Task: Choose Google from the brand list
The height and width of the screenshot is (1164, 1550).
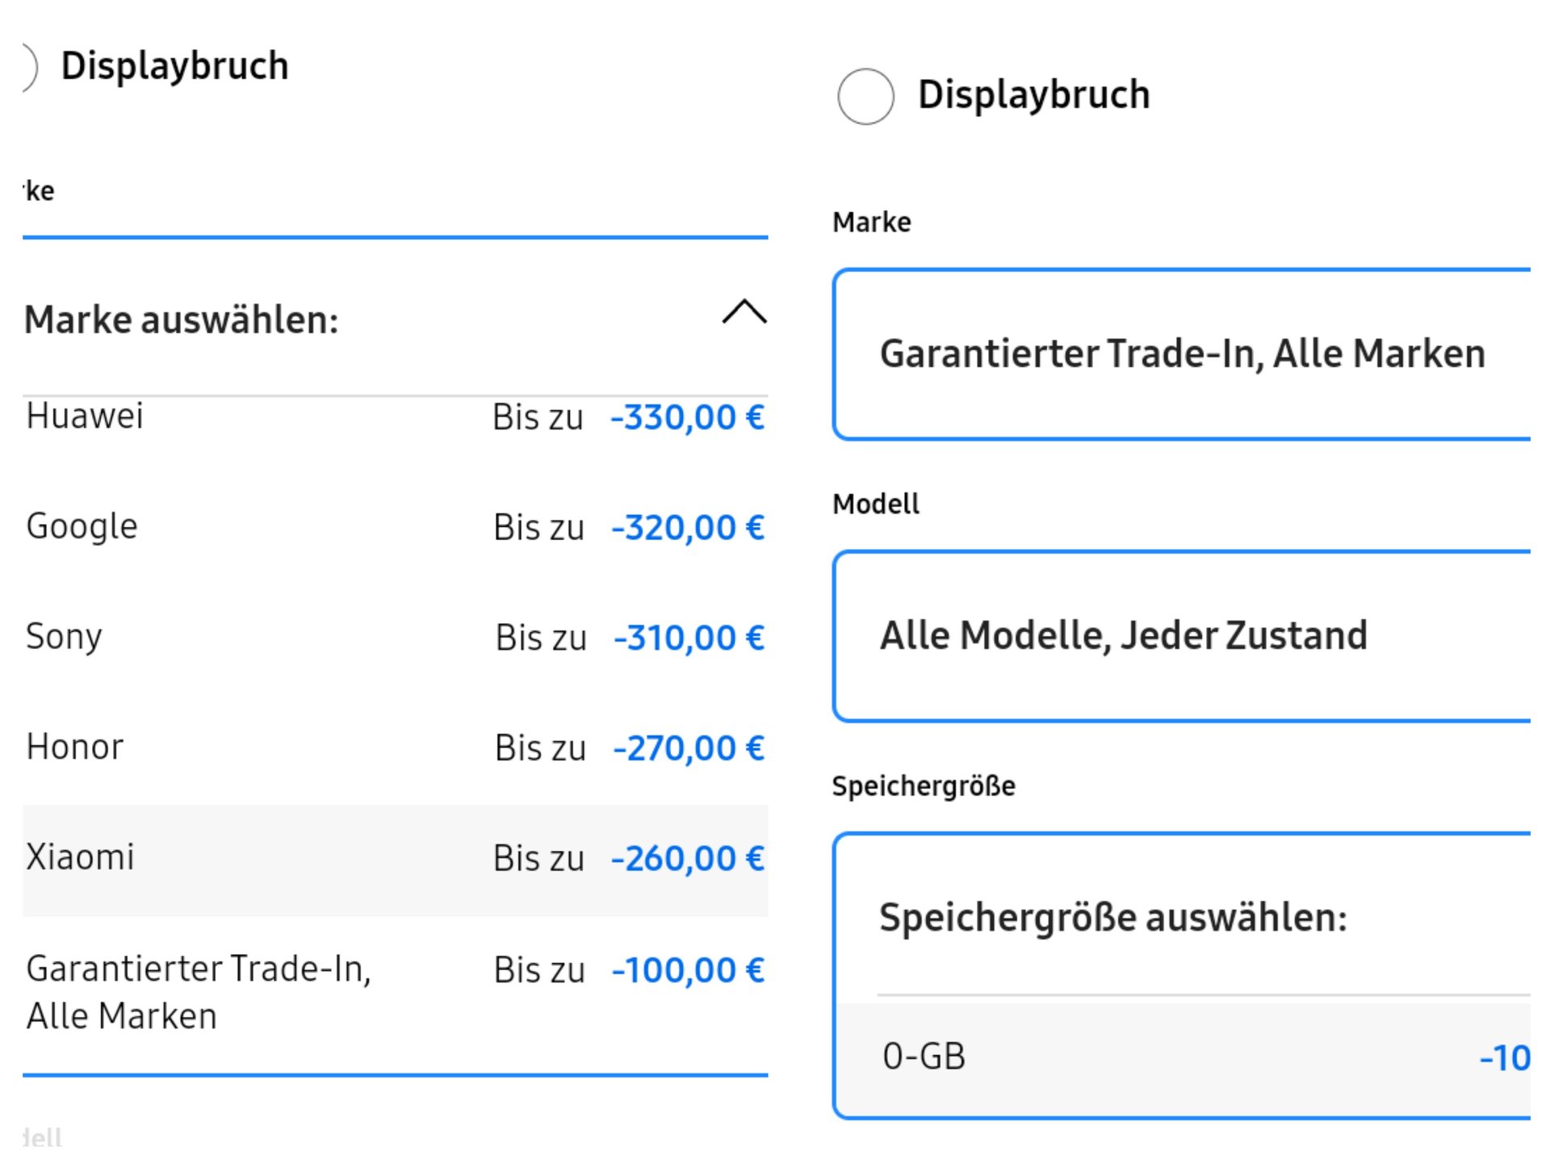Action: click(82, 526)
